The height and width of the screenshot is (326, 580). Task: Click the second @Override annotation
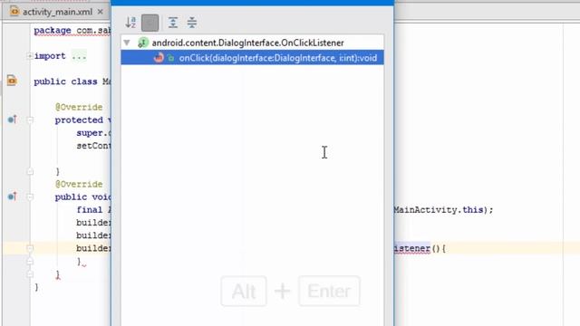click(79, 184)
